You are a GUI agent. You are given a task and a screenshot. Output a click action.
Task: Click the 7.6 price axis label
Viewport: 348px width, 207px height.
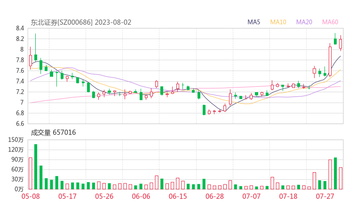(20, 71)
